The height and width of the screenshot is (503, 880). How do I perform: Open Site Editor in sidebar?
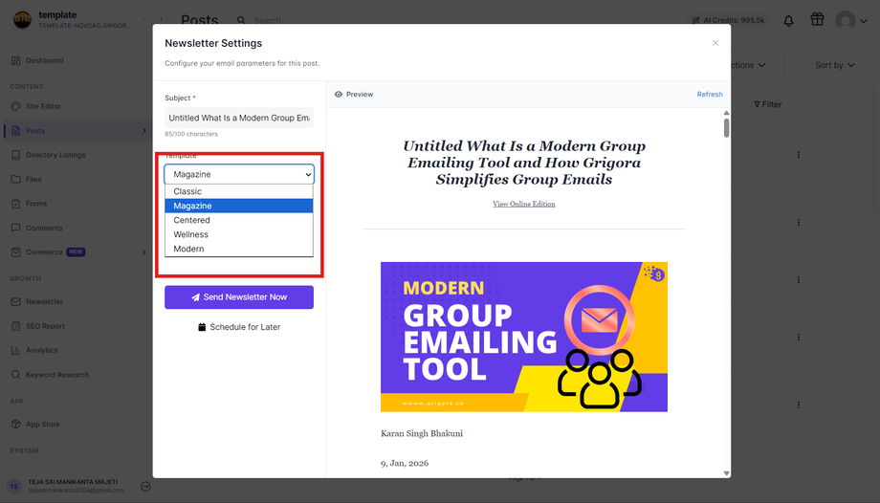coord(43,106)
